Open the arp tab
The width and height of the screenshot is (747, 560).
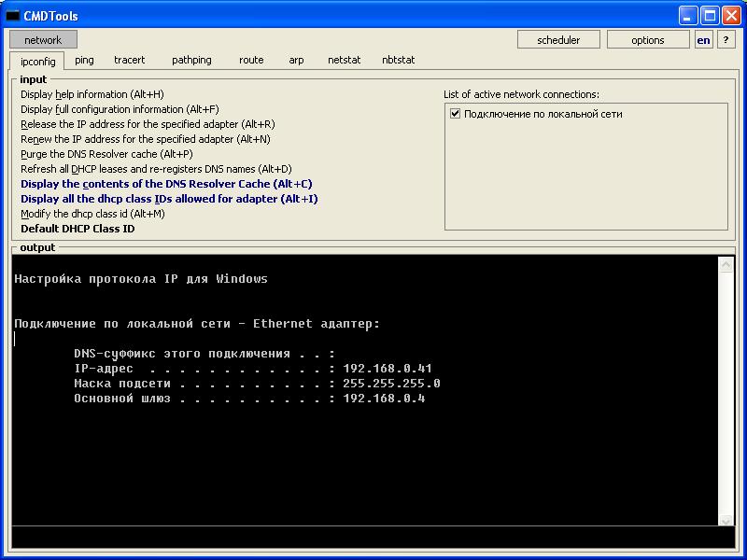pyautogui.click(x=296, y=60)
